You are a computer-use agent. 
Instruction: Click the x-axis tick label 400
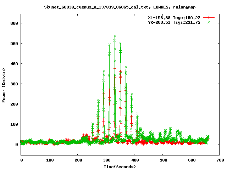[x=135, y=160]
